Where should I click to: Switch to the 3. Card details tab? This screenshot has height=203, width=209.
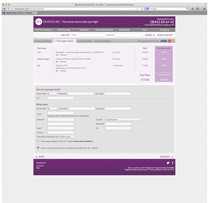pos(85,41)
